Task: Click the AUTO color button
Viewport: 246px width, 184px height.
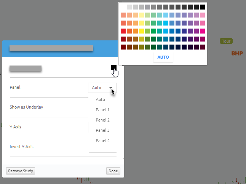Action: [163, 57]
